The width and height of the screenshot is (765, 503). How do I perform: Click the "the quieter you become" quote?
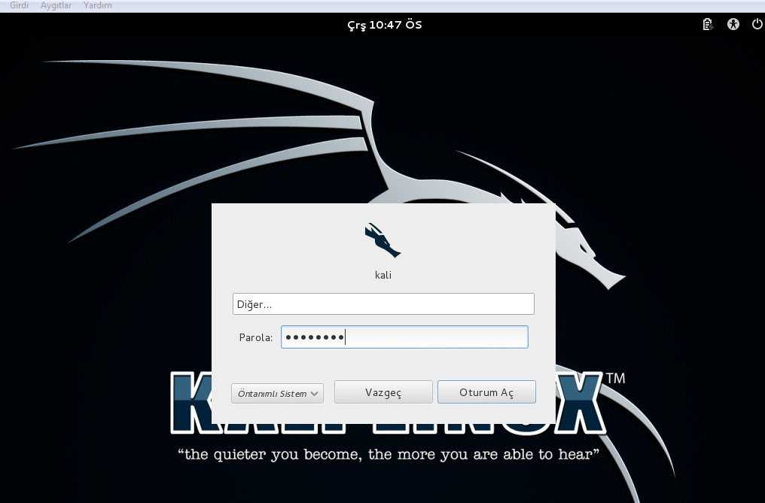(x=388, y=455)
